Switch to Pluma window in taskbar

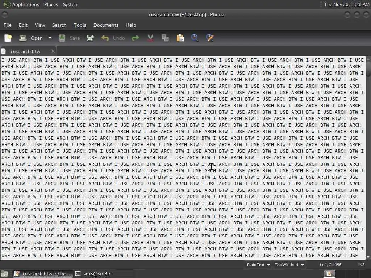(x=43, y=274)
